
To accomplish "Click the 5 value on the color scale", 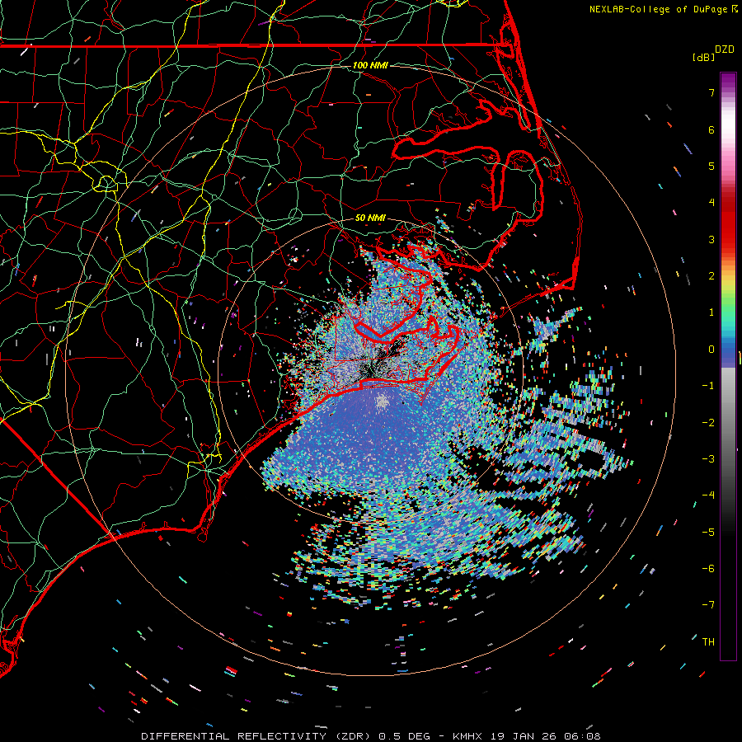I will click(711, 166).
